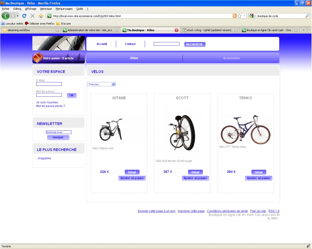Click the 'Mot de passe perdu ?' link

(51, 106)
